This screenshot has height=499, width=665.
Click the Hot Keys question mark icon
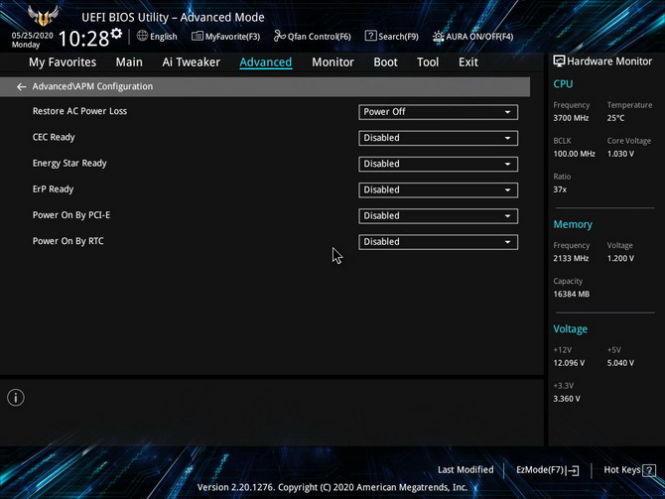click(x=649, y=470)
